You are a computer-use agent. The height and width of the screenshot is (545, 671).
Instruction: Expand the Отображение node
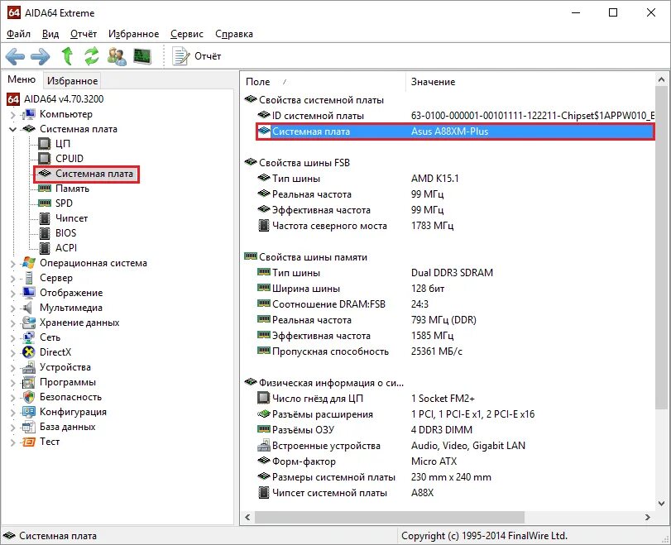coord(12,294)
